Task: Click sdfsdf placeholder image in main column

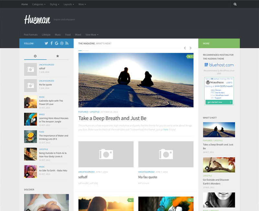Action: point(106,154)
